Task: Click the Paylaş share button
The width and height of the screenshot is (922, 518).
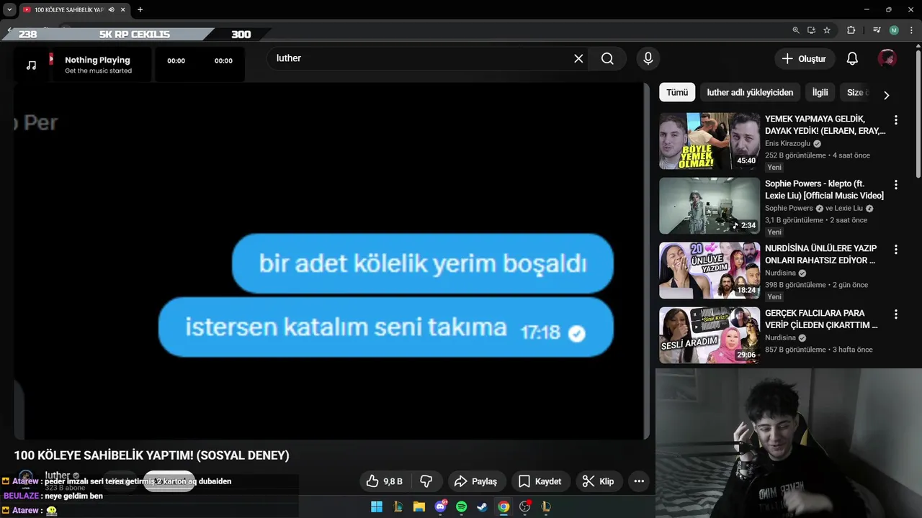Action: tap(477, 481)
